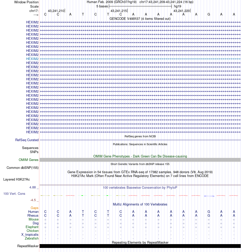Click the G base in the top sequence row
The image size is (241, 252).
point(209,14)
